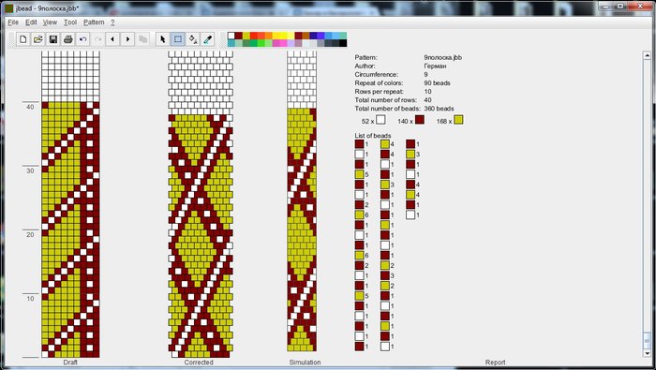
Task: Activate the fill bucket tool
Action: 193,39
